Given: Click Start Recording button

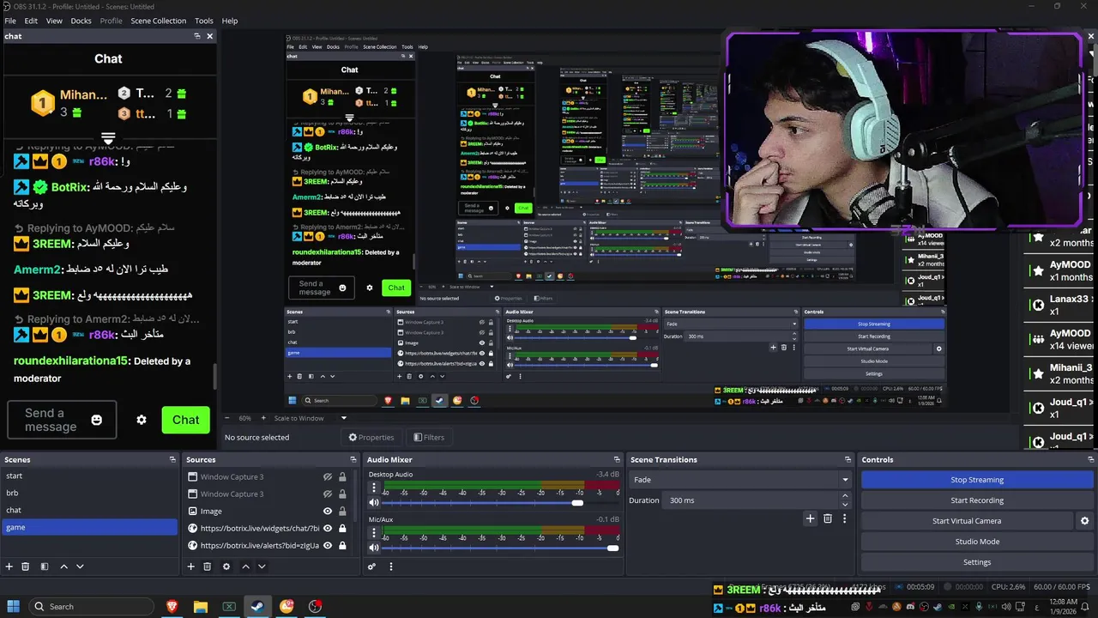Looking at the screenshot, I should tap(977, 500).
